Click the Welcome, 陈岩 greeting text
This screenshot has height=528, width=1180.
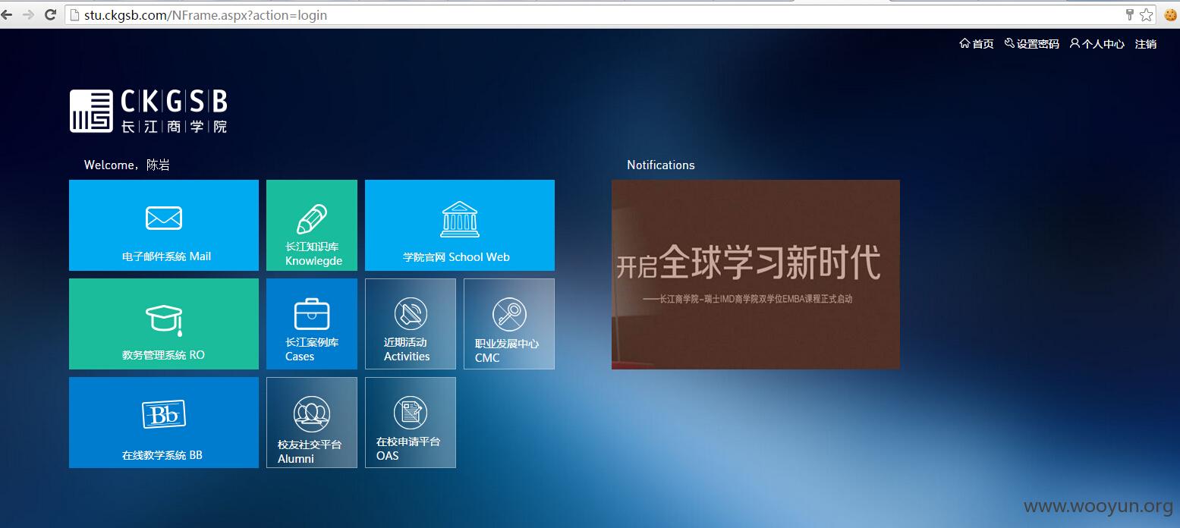pyautogui.click(x=127, y=165)
